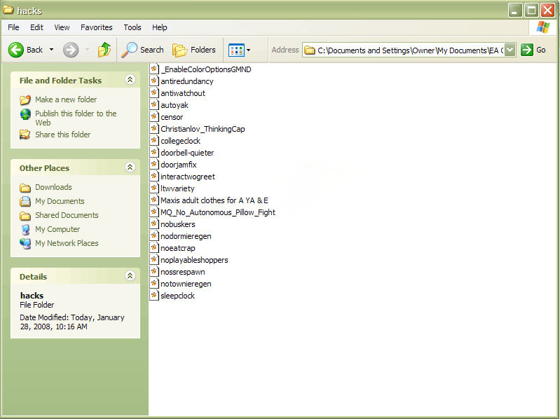
Task: Collapse the Details panel
Action: (130, 276)
